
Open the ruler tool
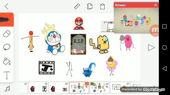[x=77, y=6]
